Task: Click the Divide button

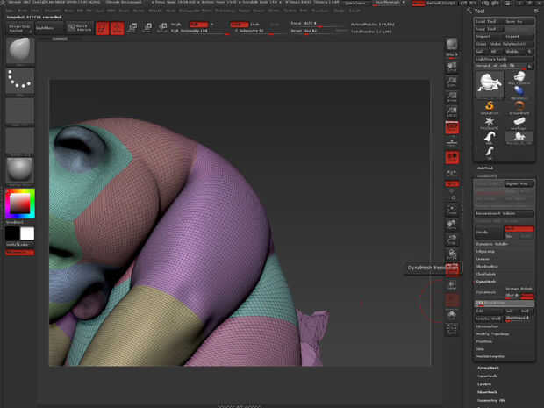Action: [490, 233]
